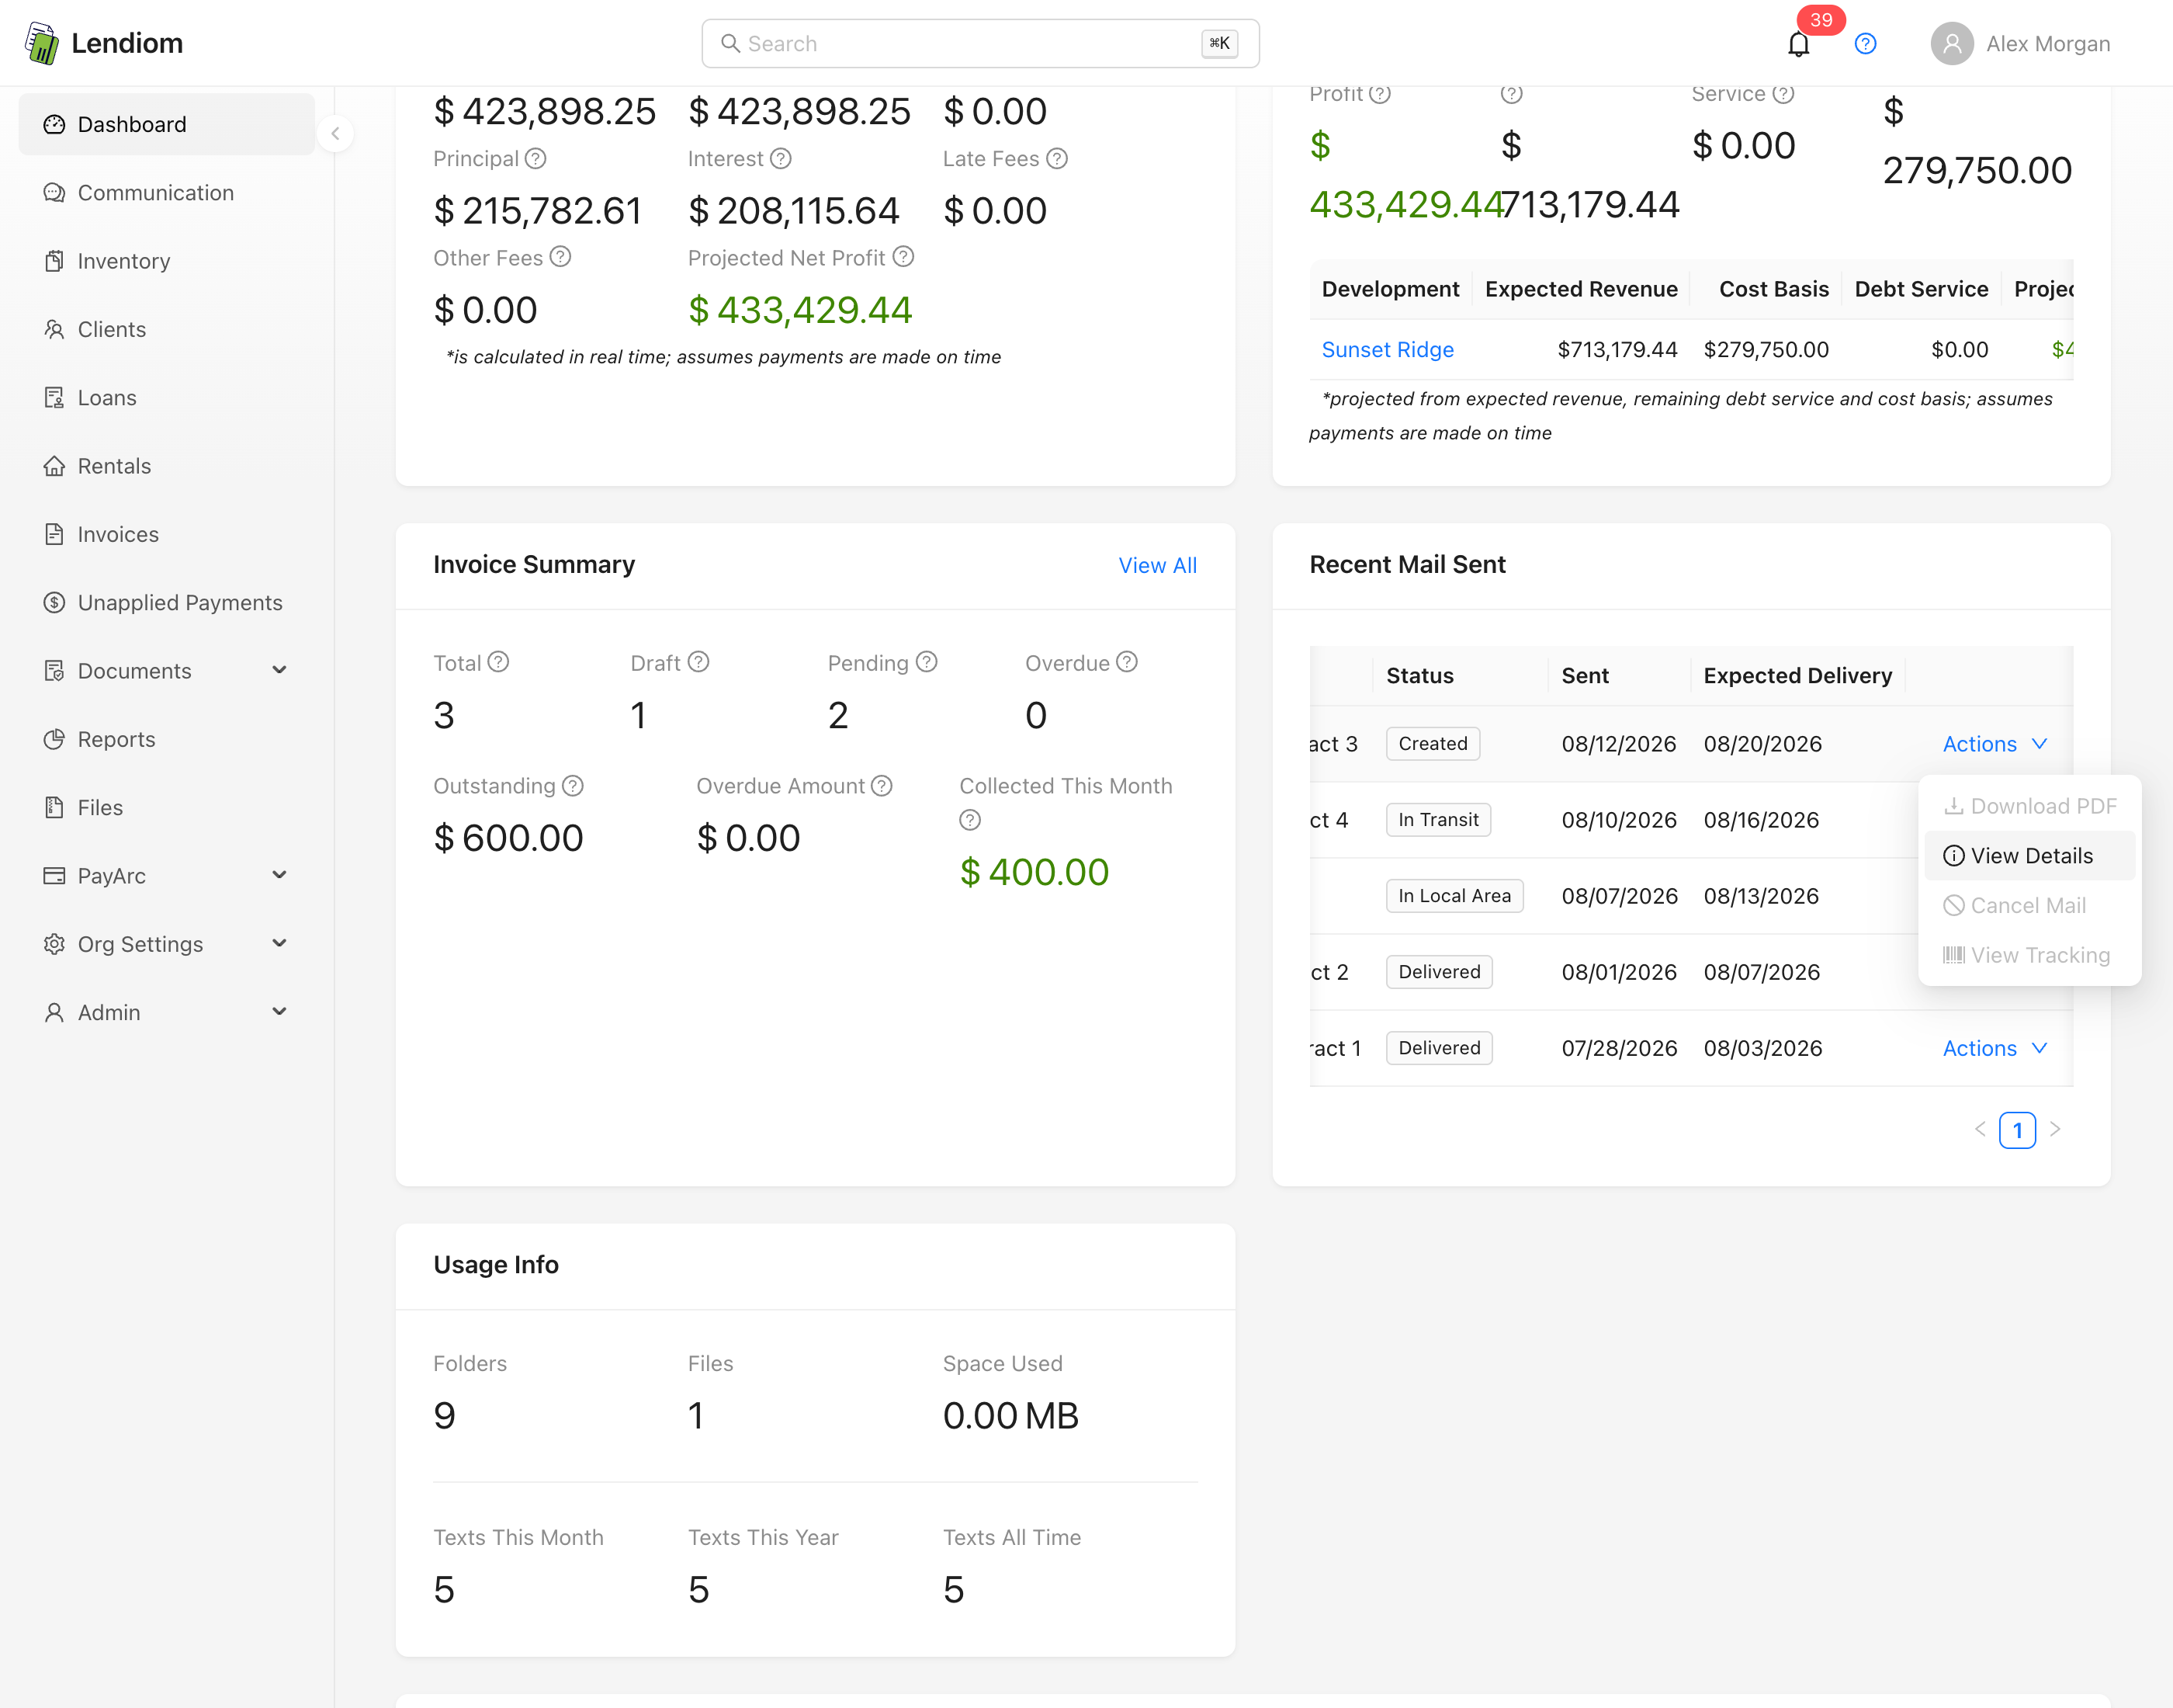Click the Lendiom logo
The width and height of the screenshot is (2173, 1708).
point(104,43)
